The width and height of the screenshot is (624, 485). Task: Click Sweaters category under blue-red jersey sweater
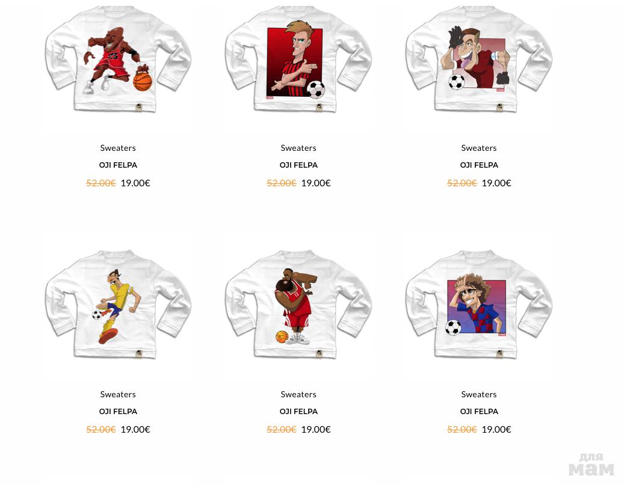pos(479,394)
